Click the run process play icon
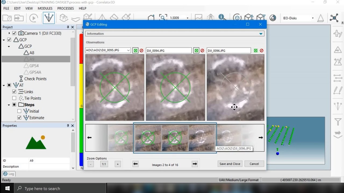Viewport: 344px width, 193px height. pyautogui.click(x=34, y=18)
